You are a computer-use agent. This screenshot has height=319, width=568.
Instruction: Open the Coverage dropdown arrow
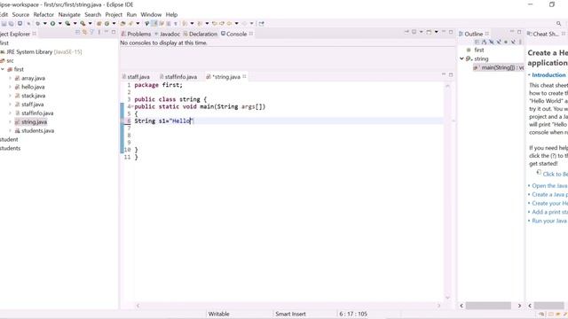75,24
